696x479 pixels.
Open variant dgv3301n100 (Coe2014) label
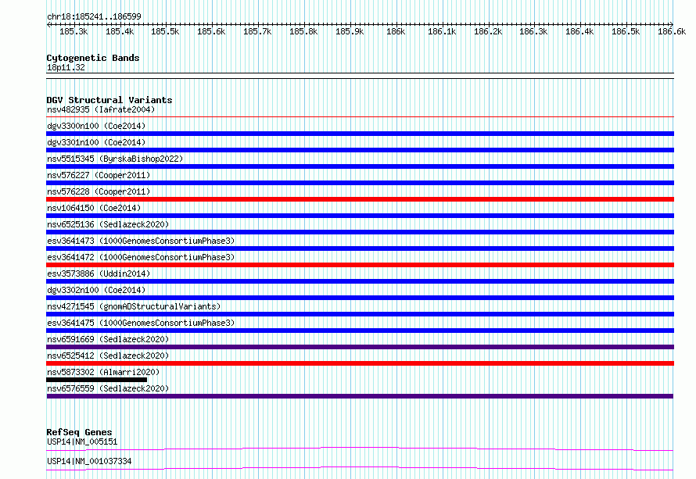click(x=96, y=142)
